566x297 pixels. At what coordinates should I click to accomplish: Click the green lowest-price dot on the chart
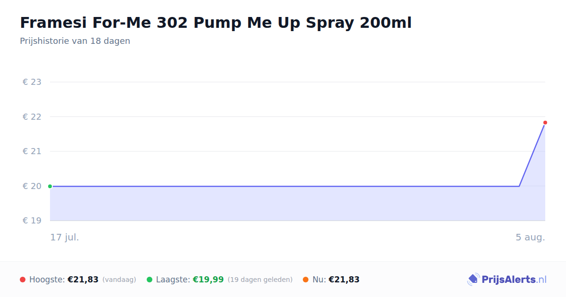pyautogui.click(x=50, y=186)
